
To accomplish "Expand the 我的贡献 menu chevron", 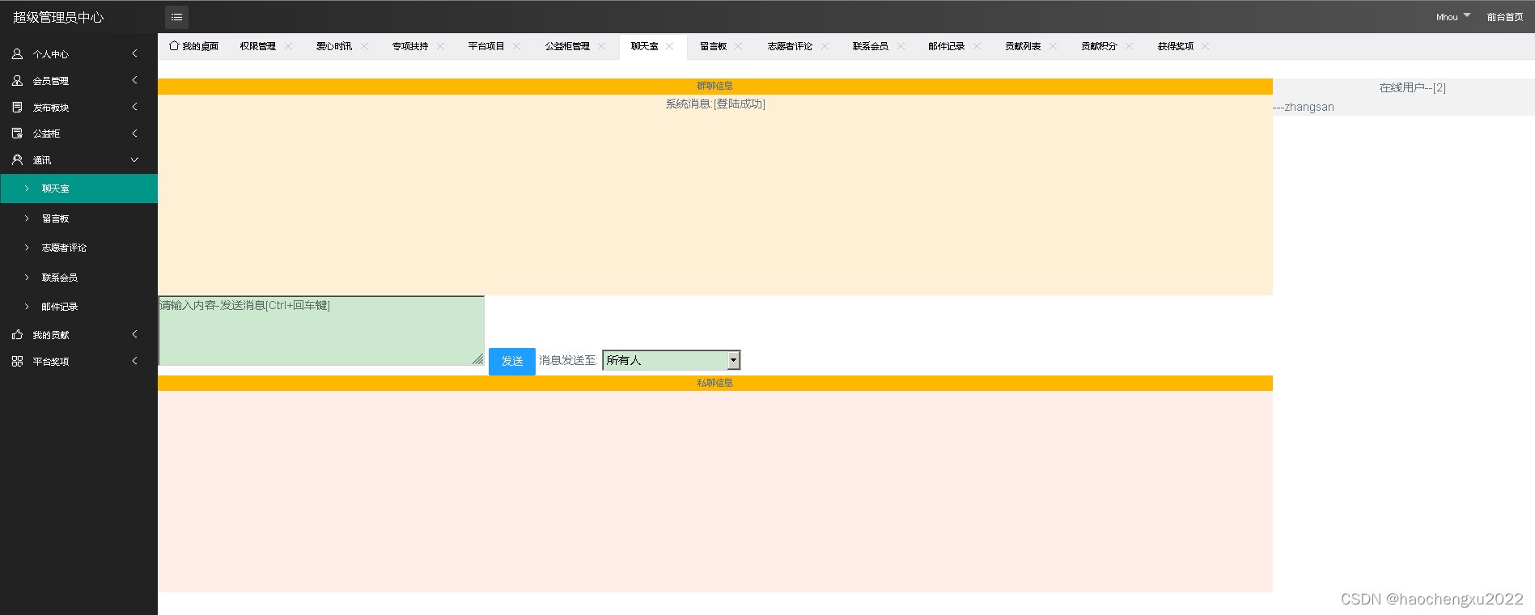I will pos(134,334).
